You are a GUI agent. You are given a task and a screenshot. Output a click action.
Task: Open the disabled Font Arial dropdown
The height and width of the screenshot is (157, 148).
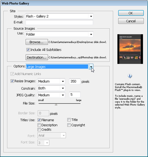64,136
